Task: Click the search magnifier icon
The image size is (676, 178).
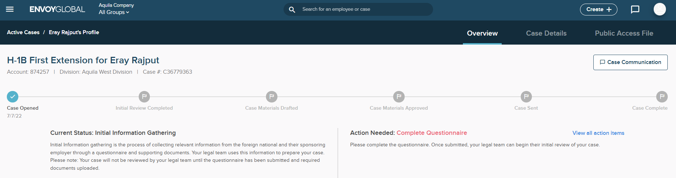Action: coord(292,10)
